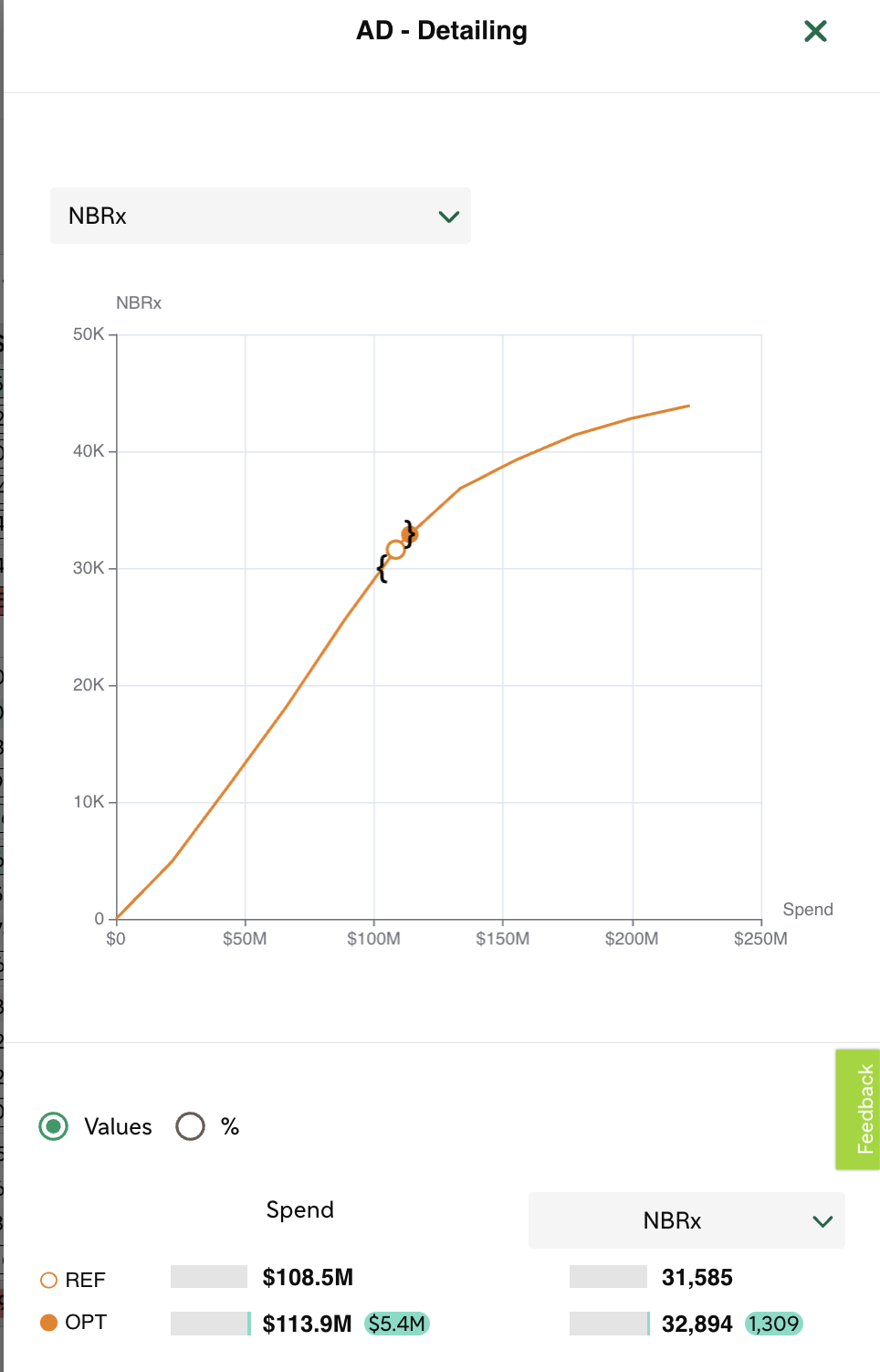Click the upper end of the orange response curve

click(688, 406)
